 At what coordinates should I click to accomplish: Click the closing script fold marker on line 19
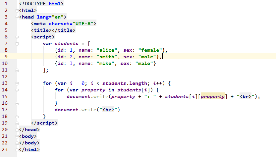17,123
